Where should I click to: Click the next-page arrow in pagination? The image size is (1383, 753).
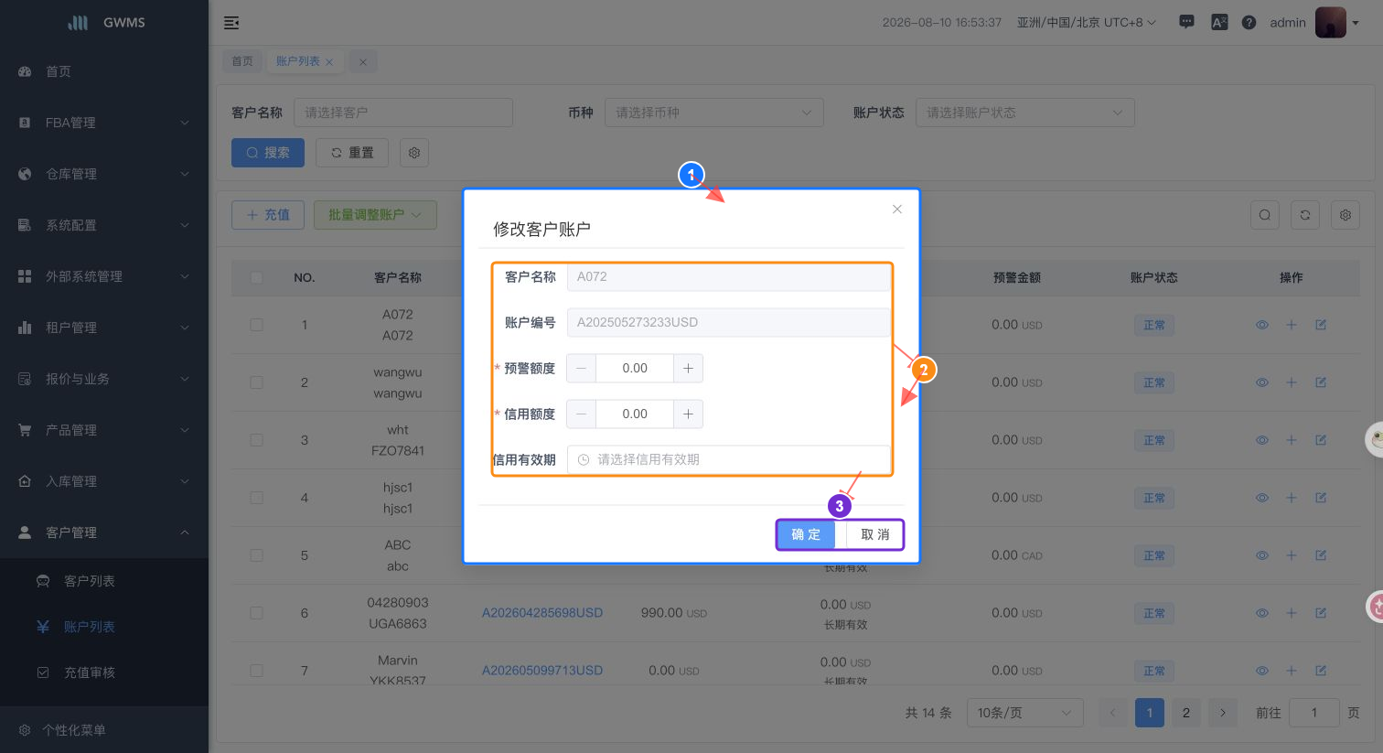pyautogui.click(x=1223, y=713)
